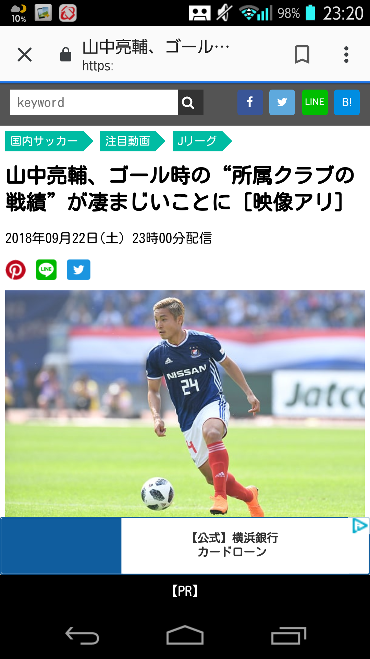
Task: Tap the AdChoices icon on banner
Action: pyautogui.click(x=360, y=526)
